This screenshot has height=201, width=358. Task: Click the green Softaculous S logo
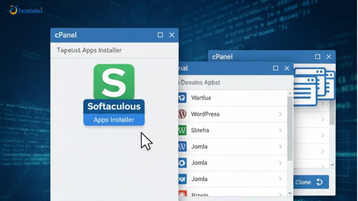(x=114, y=81)
